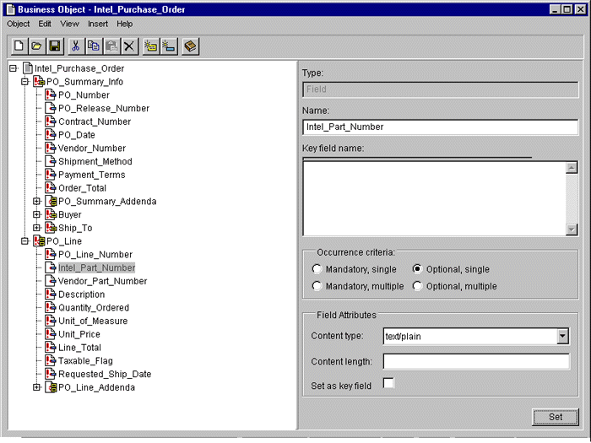Click the PO_Summary_Info record icon
Viewport: 591px width, 443px height.
point(39,82)
